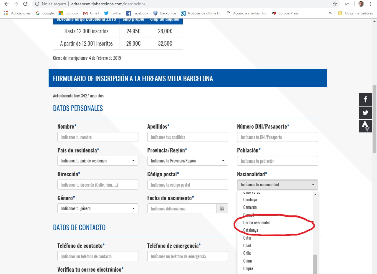Select Catalunya from nationality list

[251, 230]
